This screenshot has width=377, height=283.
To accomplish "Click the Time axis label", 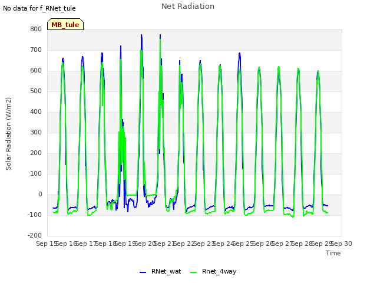I will [333, 253].
